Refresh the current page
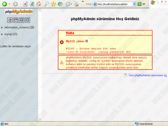This screenshot has height=126, width=168. [x=32, y=4]
